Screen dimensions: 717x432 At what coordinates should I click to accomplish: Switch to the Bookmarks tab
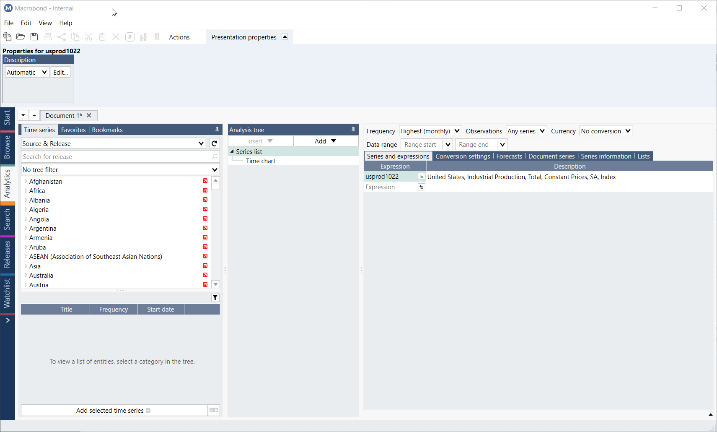coord(107,130)
